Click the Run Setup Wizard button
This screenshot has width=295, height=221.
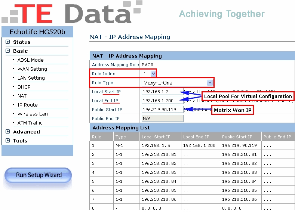coord(38,175)
